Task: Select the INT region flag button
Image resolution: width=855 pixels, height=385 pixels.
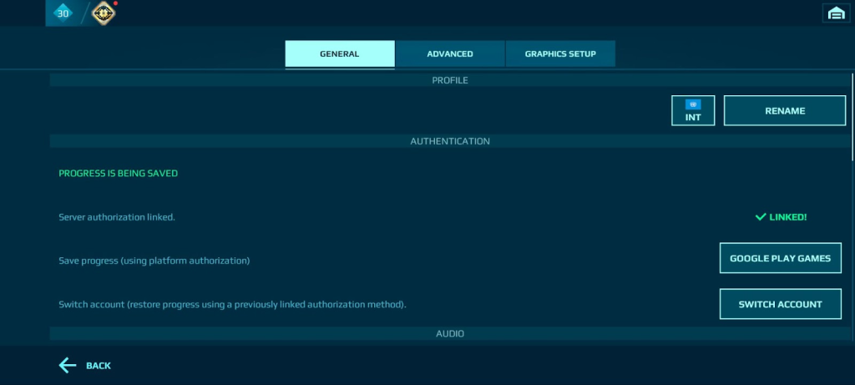Action: (x=693, y=110)
